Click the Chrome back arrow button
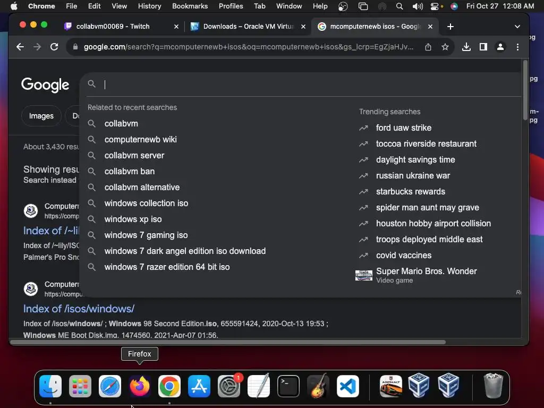 20,47
